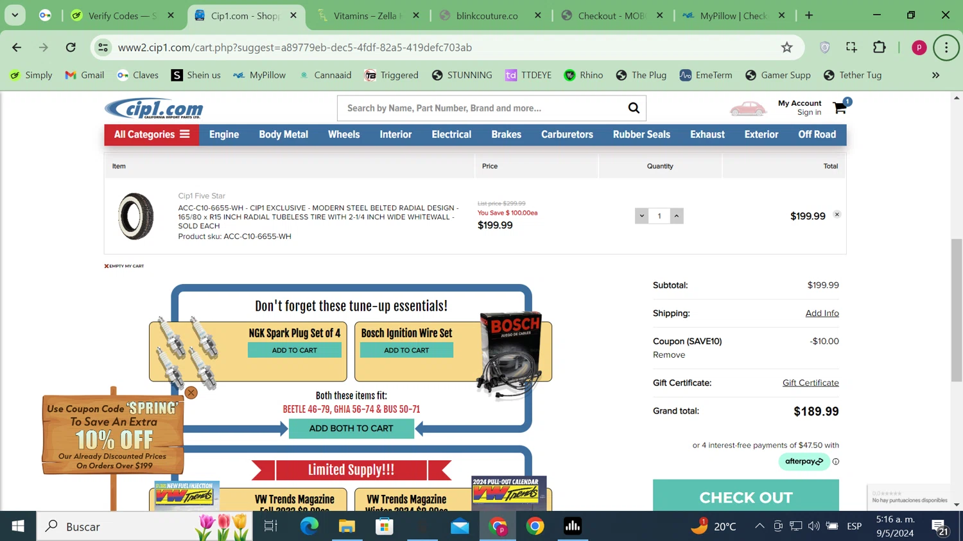963x541 pixels.
Task: Open new browser tab
Action: [x=809, y=15]
